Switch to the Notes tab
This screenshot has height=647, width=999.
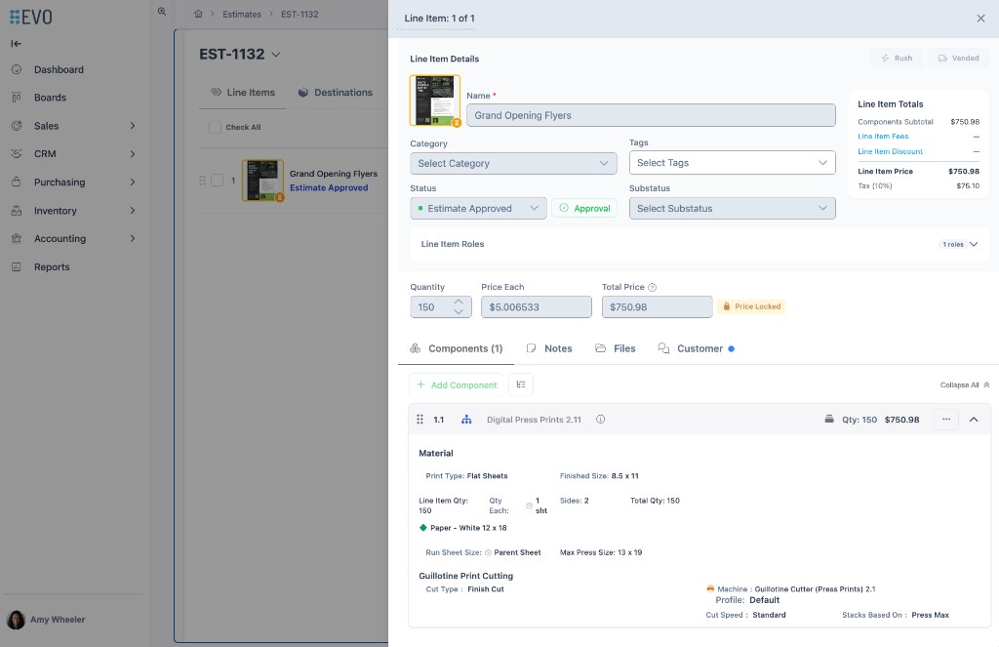549,348
